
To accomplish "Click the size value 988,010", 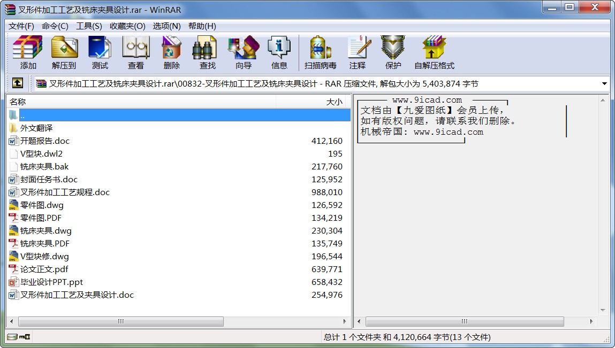I will click(x=327, y=192).
